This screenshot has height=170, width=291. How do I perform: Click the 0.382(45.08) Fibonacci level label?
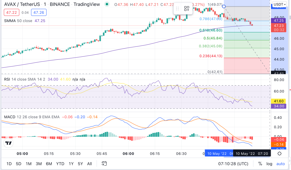pyautogui.click(x=211, y=46)
